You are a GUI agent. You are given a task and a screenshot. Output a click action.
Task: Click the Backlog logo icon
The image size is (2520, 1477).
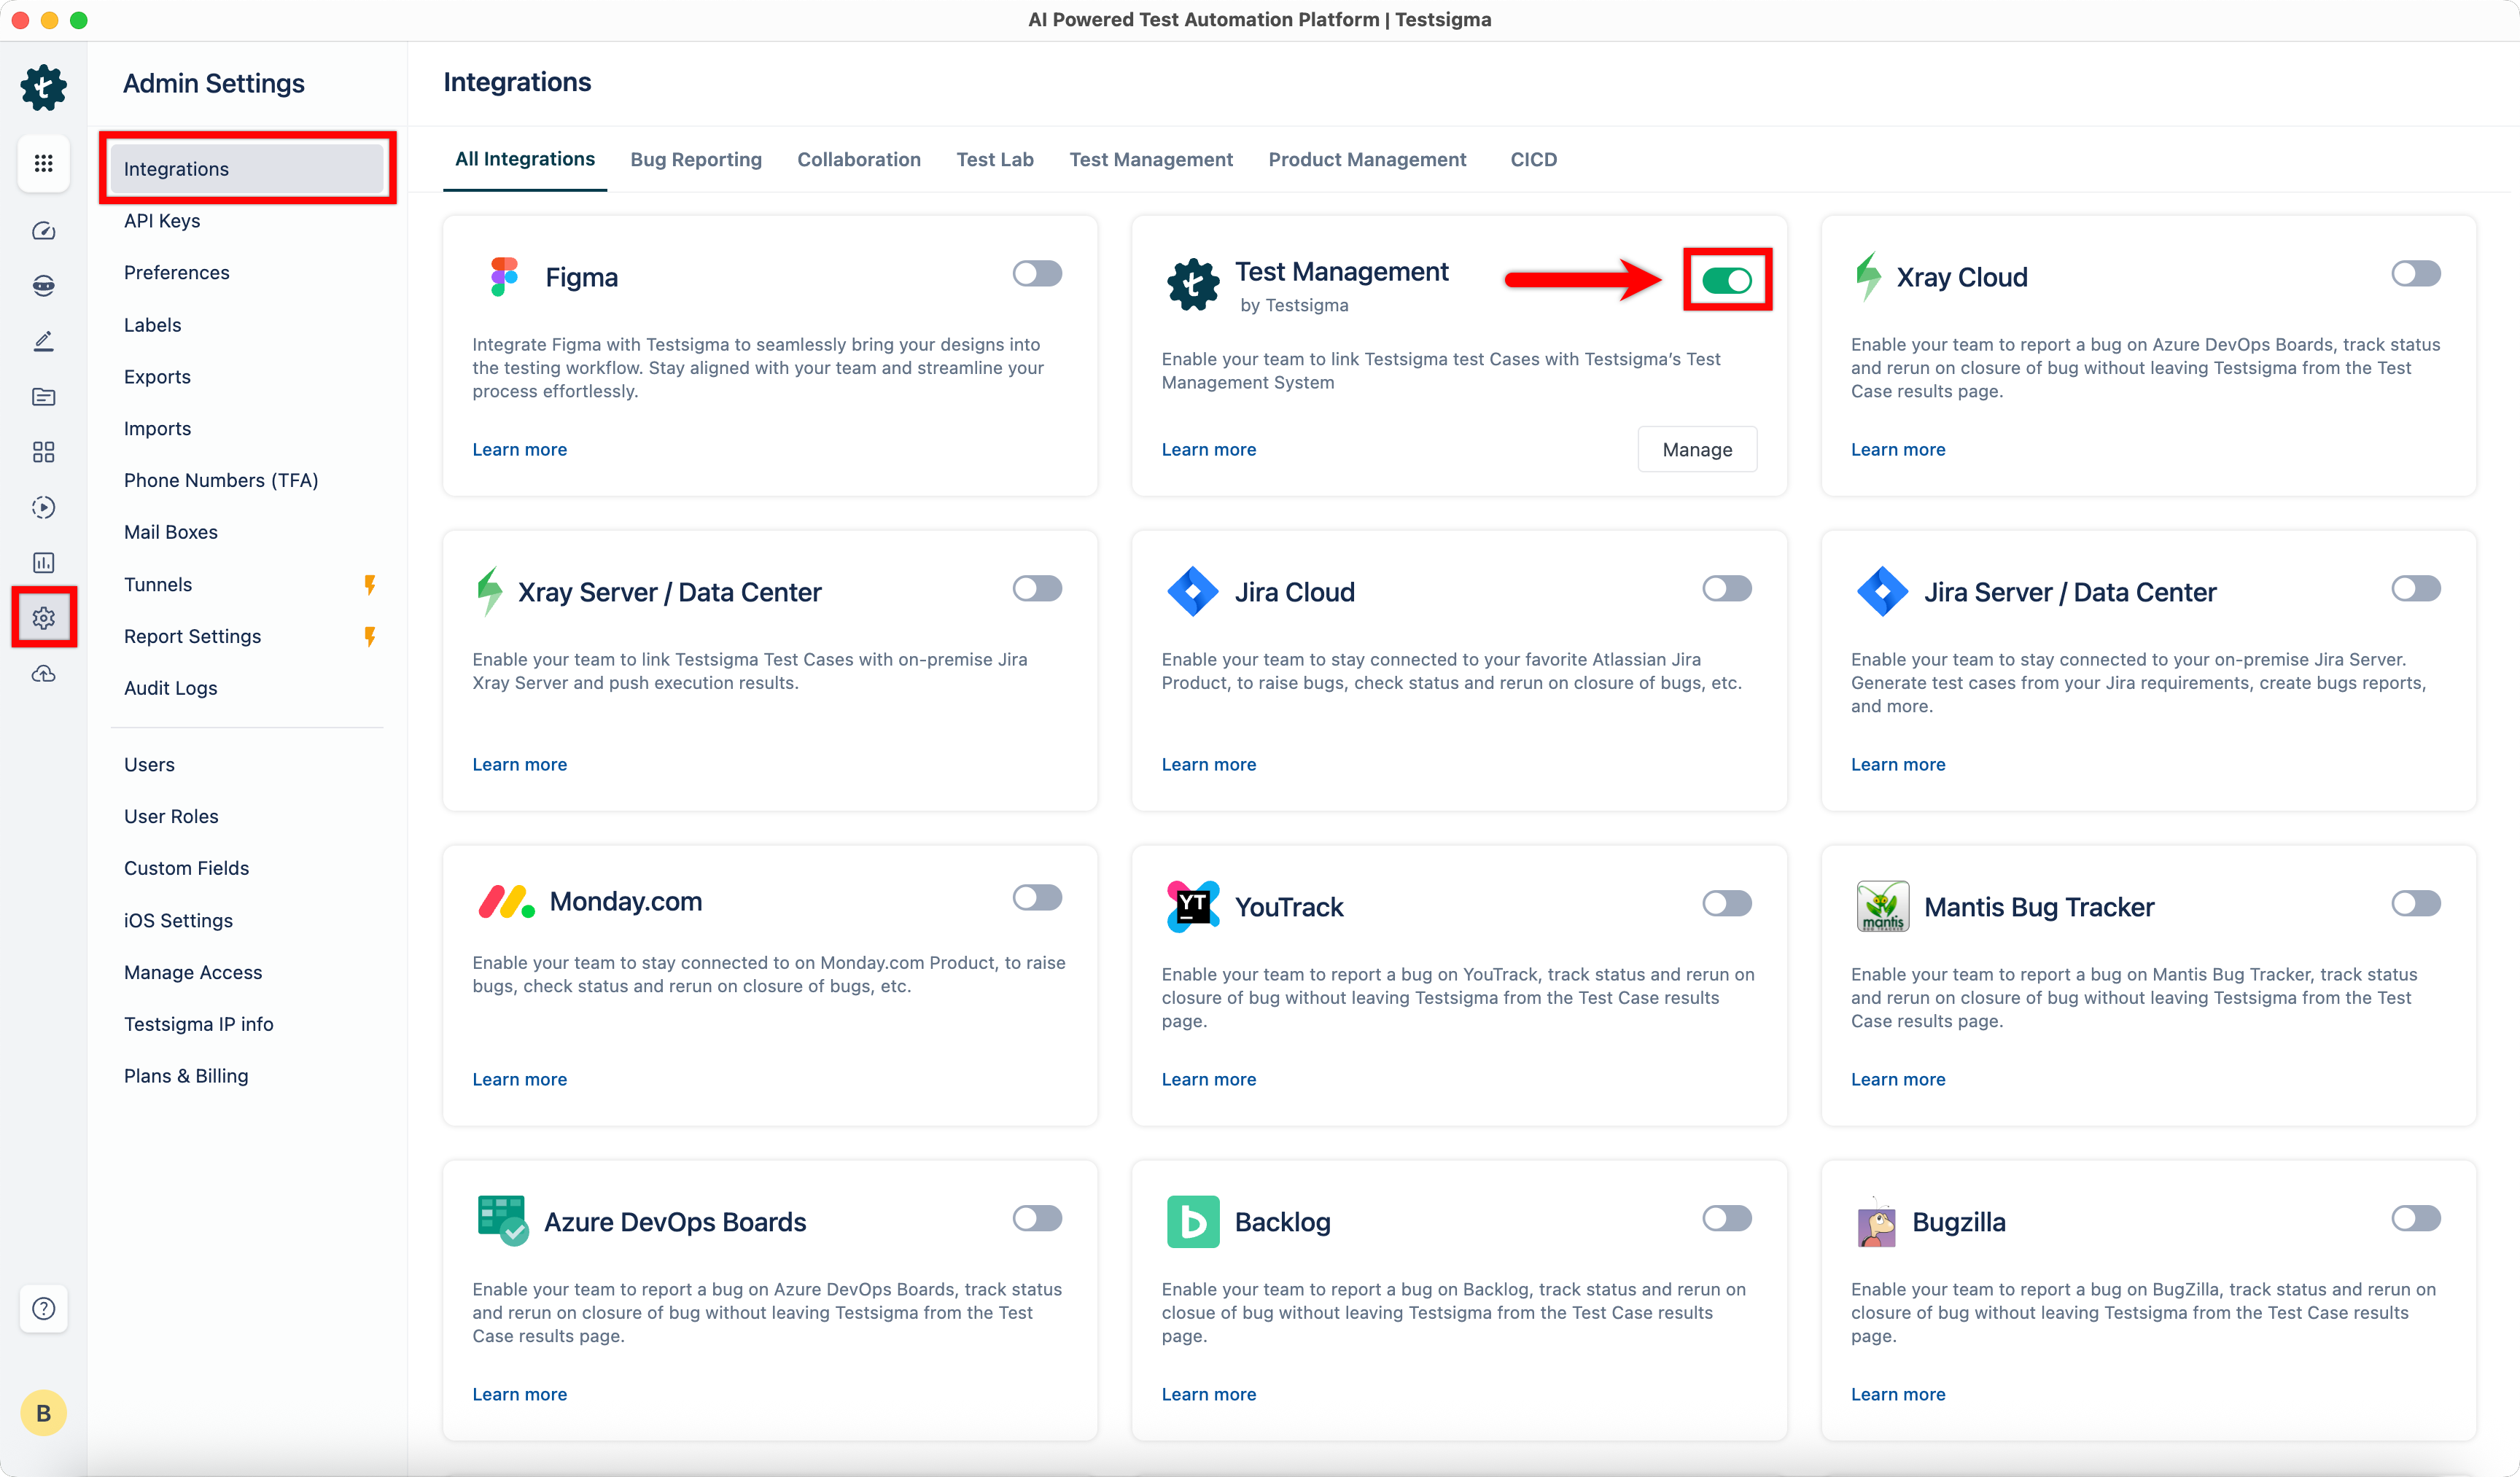coord(1192,1221)
